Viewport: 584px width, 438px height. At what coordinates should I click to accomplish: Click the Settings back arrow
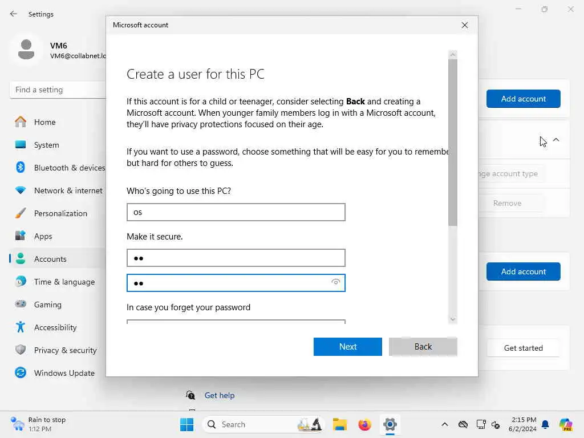(x=14, y=14)
